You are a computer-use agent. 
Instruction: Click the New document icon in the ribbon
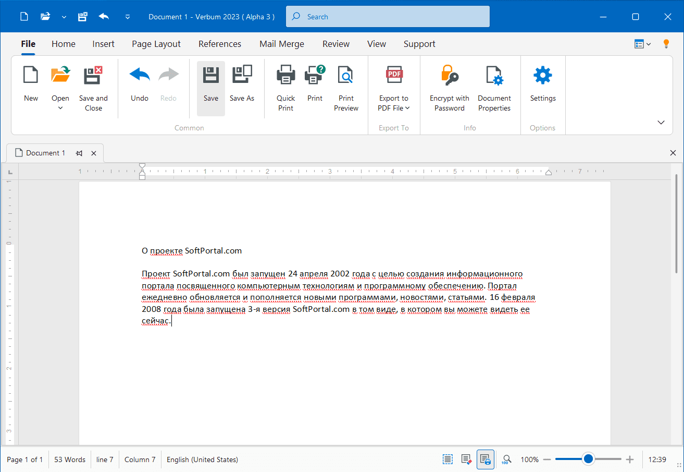(x=31, y=75)
